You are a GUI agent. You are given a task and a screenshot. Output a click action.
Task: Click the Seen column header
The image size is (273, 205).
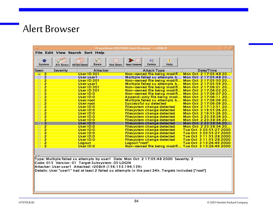coord(39,70)
